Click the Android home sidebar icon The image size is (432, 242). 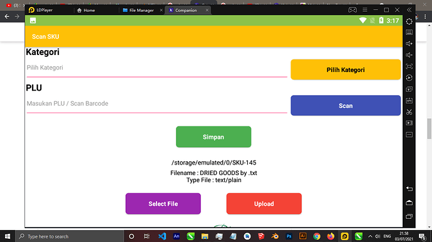[x=409, y=203]
